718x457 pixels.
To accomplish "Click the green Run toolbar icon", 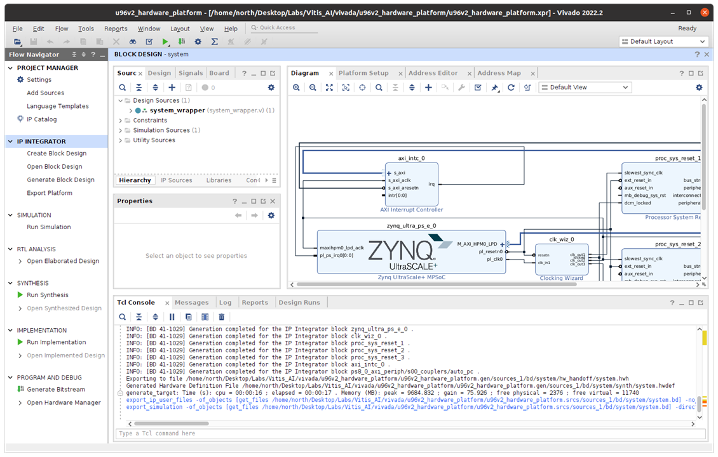I will click(165, 42).
